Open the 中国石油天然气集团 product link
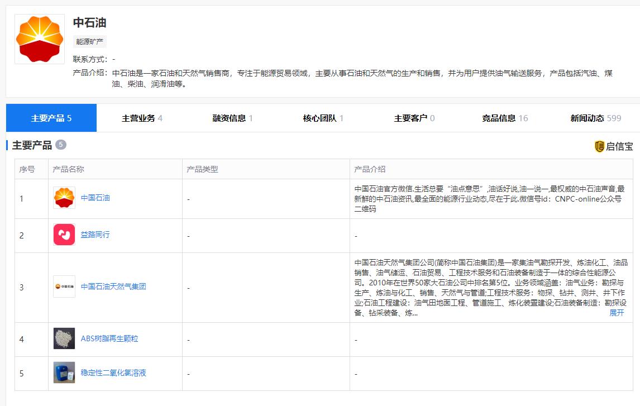Image resolution: width=640 pixels, height=406 pixels. point(113,286)
